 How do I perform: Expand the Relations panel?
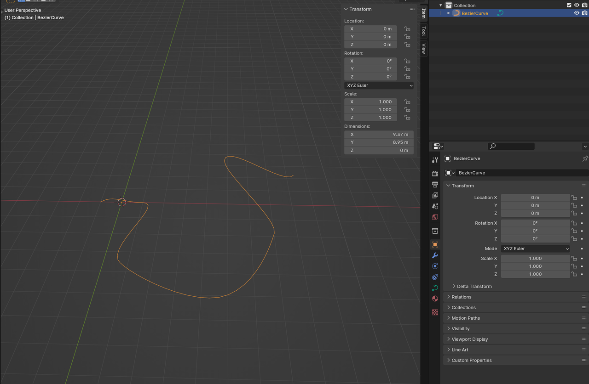point(449,297)
